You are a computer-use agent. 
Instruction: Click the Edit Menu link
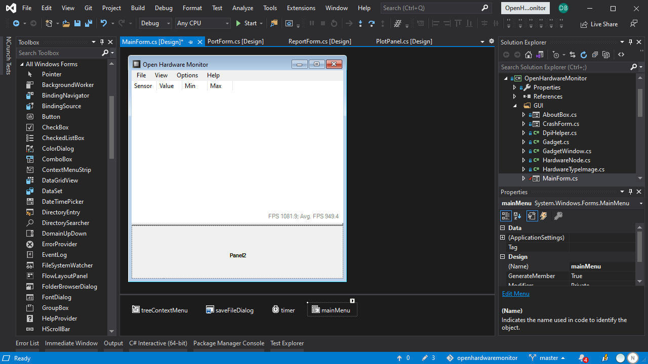point(515,294)
